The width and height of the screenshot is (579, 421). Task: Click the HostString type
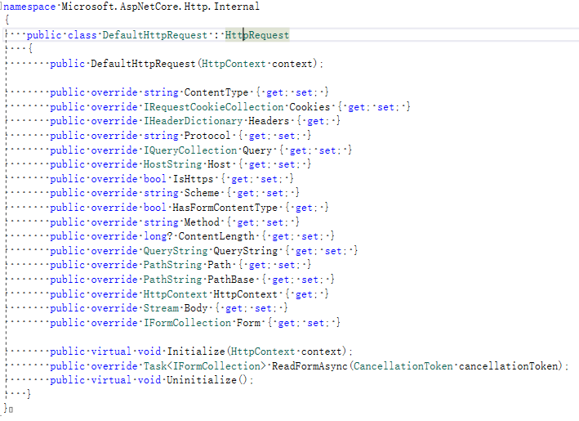point(172,164)
